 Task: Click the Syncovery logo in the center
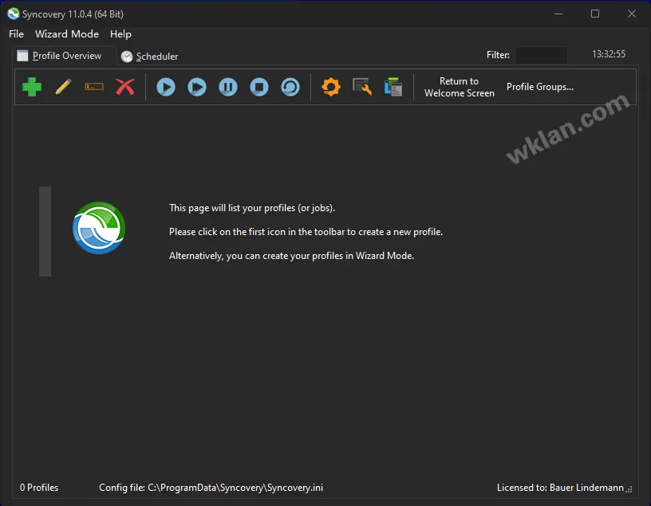coord(99,228)
